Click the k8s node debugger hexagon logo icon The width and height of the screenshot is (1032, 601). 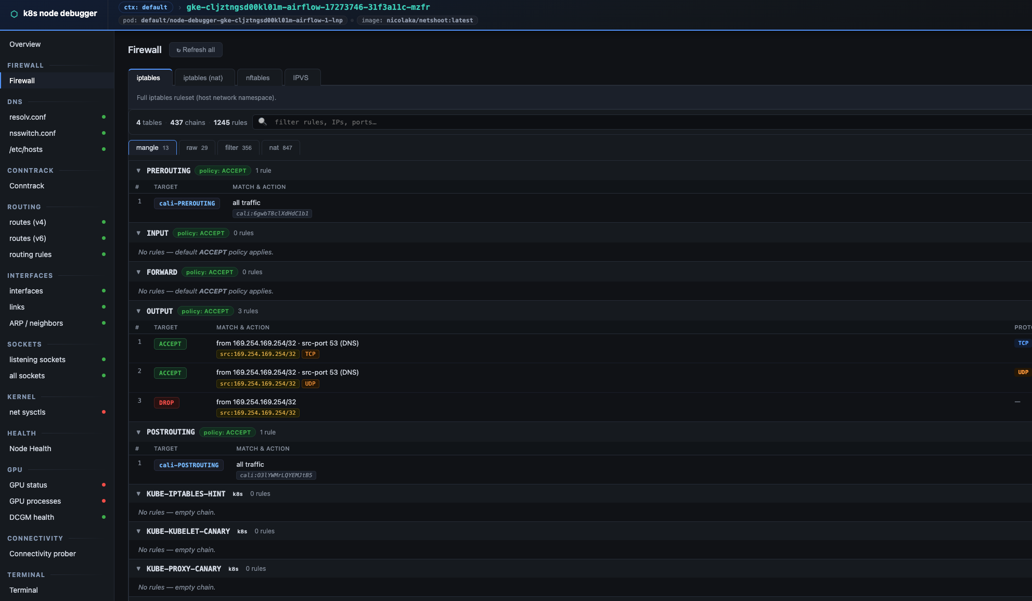coord(14,14)
